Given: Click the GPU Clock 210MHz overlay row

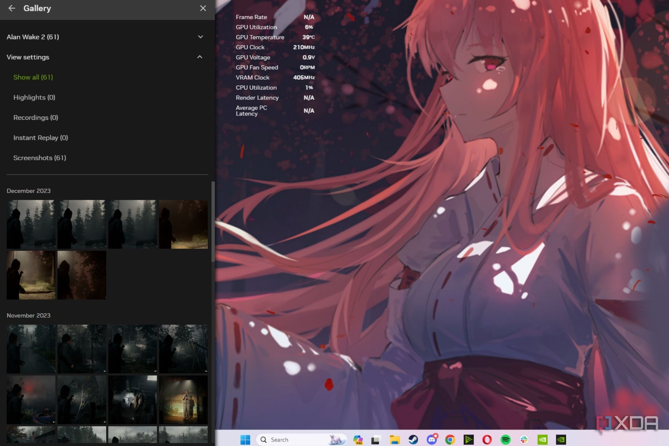Looking at the screenshot, I should coord(275,47).
